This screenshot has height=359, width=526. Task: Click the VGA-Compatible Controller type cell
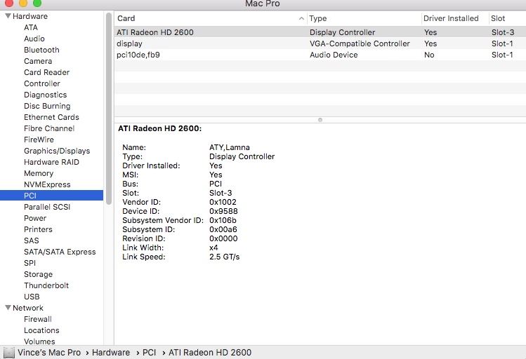coord(360,43)
